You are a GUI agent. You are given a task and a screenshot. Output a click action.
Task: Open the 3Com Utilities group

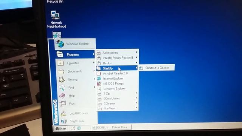118,98
